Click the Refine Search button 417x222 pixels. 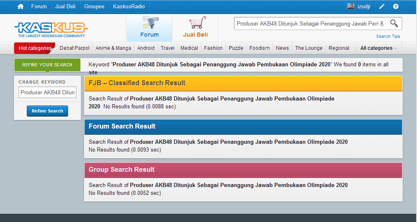47,111
